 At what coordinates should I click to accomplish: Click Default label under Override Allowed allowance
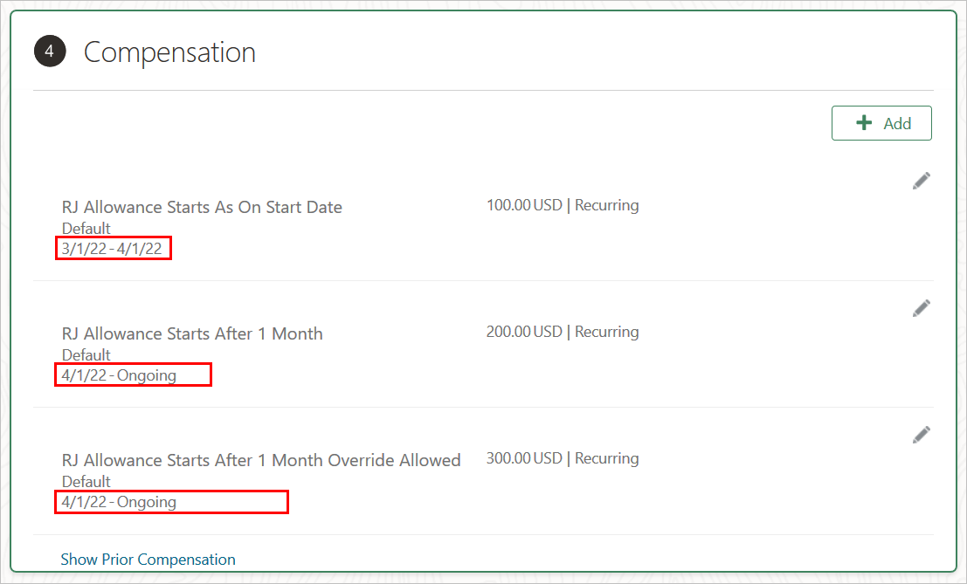pyautogui.click(x=86, y=482)
